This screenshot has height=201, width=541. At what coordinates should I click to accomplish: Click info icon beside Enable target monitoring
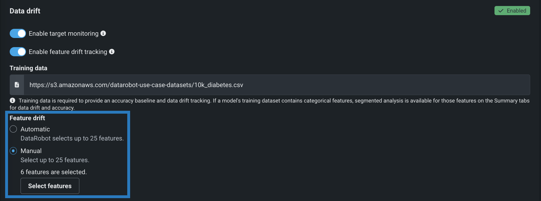pyautogui.click(x=103, y=33)
